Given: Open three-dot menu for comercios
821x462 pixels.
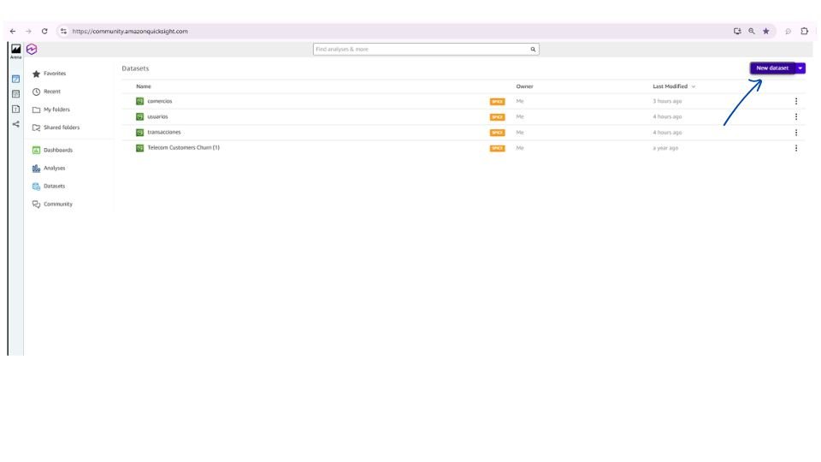Looking at the screenshot, I should pos(796,101).
